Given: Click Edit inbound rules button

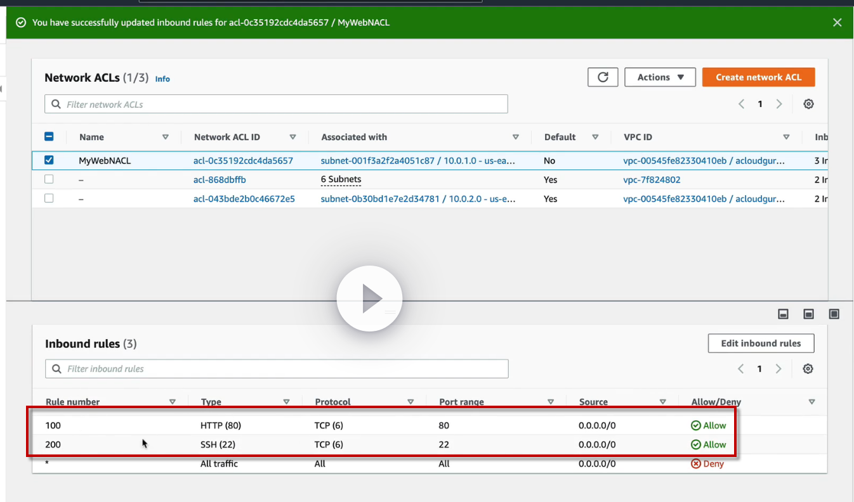Looking at the screenshot, I should (761, 344).
